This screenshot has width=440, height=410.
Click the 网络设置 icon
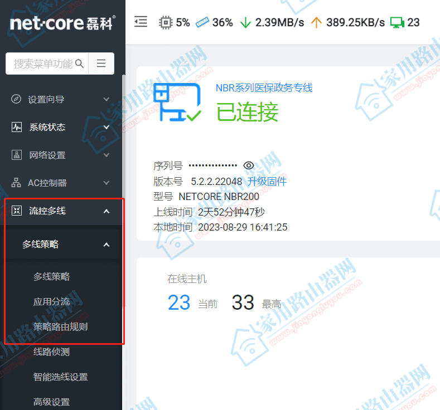(17, 155)
